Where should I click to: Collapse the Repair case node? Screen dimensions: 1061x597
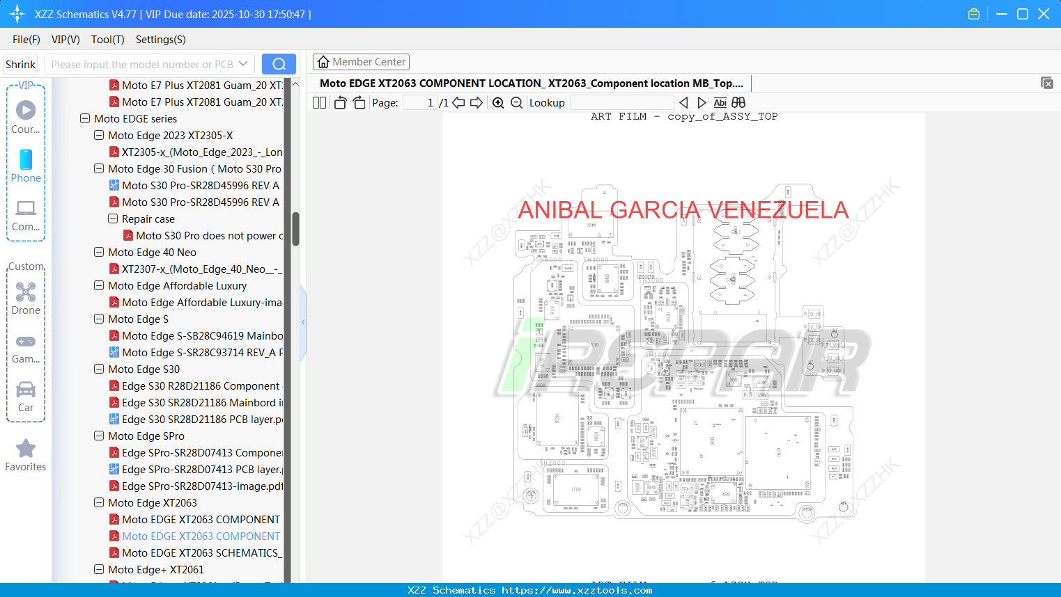coord(113,218)
